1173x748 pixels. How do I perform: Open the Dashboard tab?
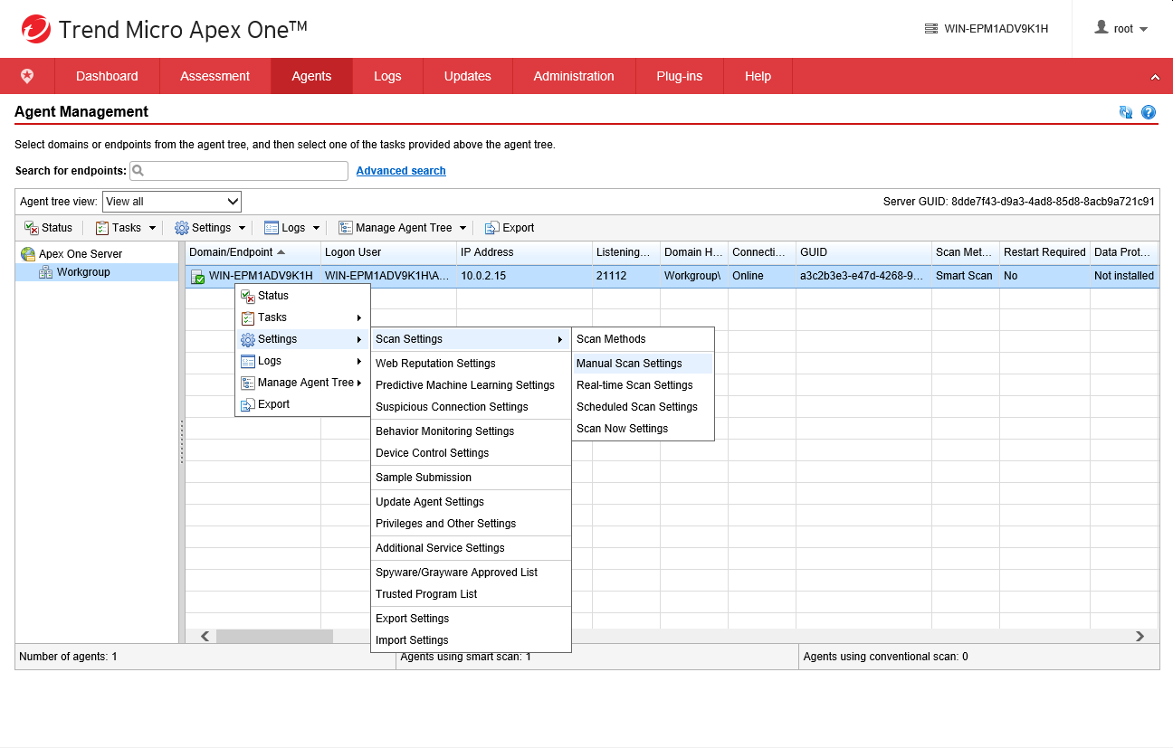tap(107, 76)
